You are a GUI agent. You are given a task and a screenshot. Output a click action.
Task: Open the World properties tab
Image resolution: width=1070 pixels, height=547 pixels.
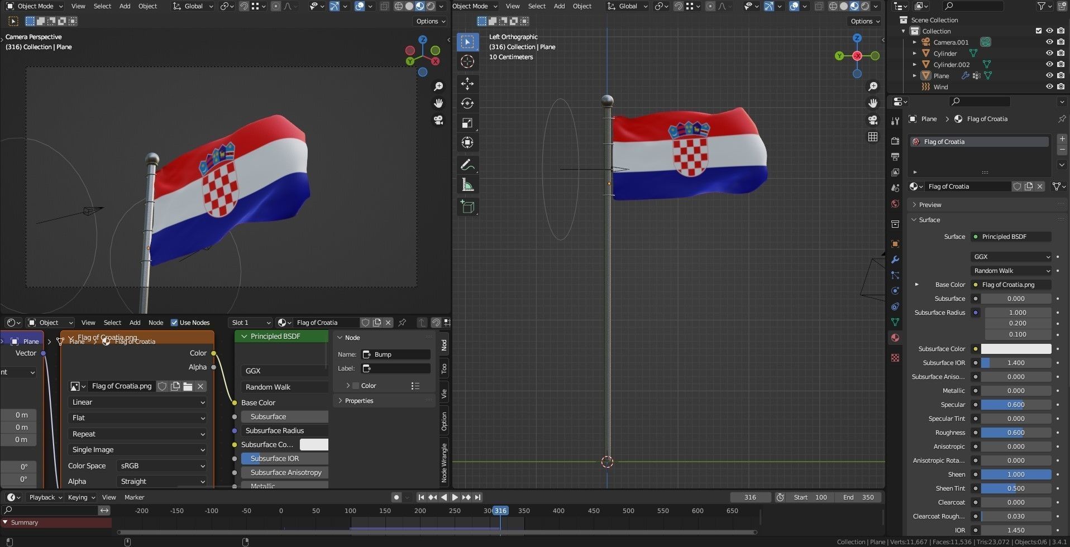895,204
